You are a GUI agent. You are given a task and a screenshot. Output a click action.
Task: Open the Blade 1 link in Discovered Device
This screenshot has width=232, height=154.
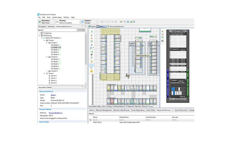pyautogui.click(x=53, y=95)
